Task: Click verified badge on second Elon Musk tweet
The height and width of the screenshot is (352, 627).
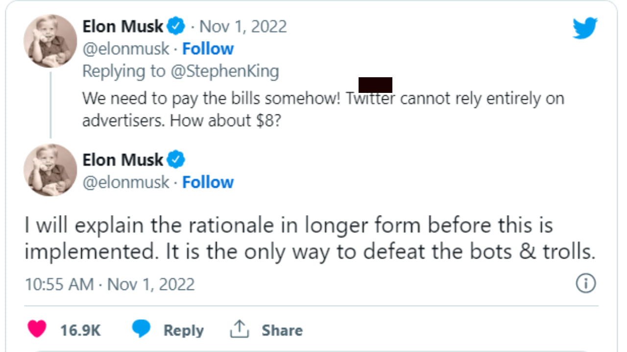Action: tap(176, 160)
